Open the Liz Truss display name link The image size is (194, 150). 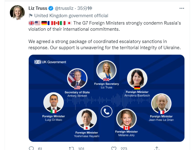(x=38, y=8)
